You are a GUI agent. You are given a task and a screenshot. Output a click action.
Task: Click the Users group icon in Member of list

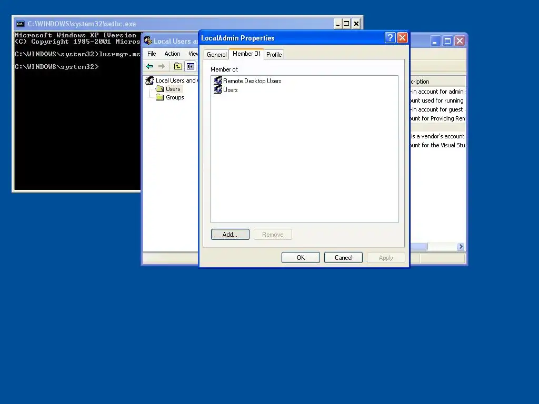coord(218,89)
